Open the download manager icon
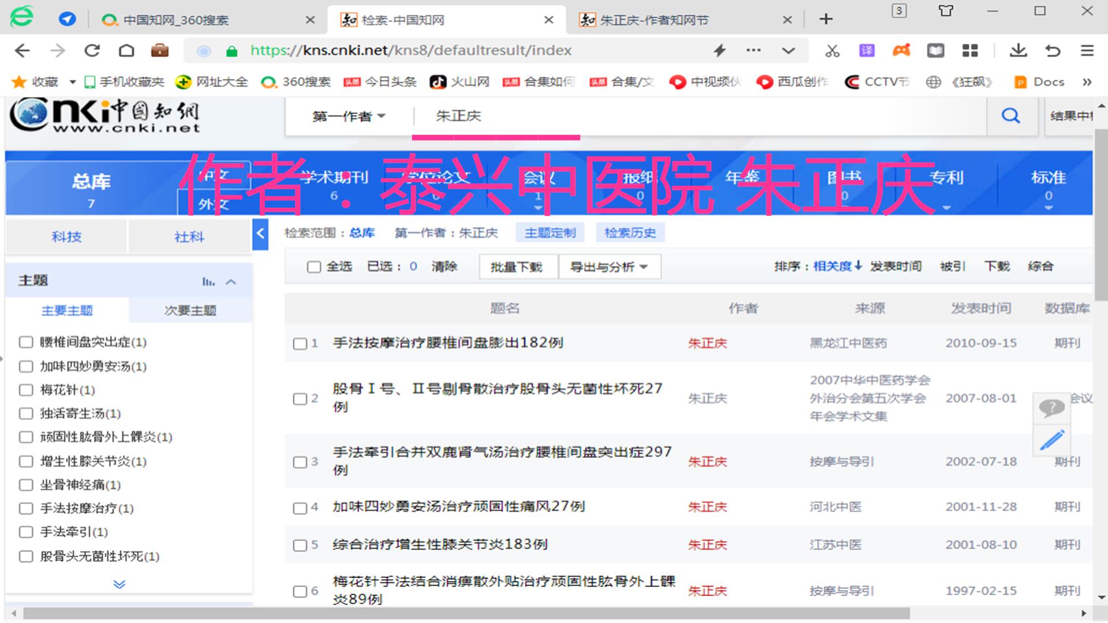Screen dimensions: 1108x623 [1019, 50]
